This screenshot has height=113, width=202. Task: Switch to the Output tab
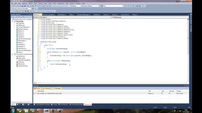coord(54,105)
